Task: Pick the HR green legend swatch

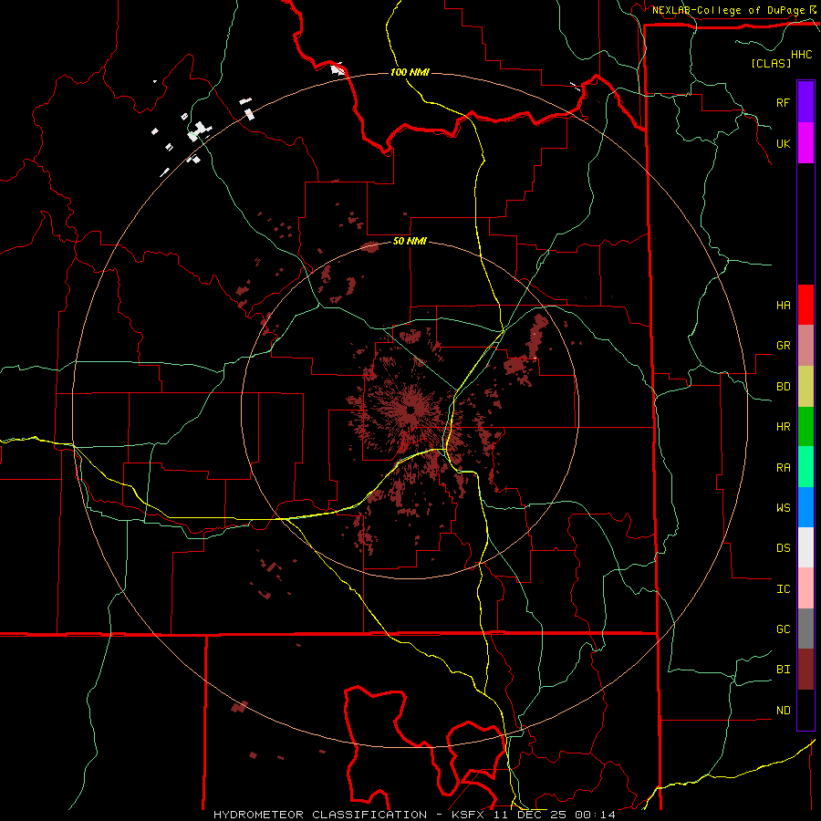Action: 805,427
